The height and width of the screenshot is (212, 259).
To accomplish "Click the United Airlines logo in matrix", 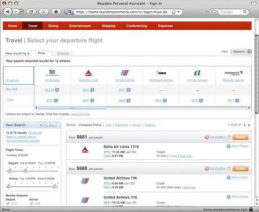I will [x=124, y=72].
